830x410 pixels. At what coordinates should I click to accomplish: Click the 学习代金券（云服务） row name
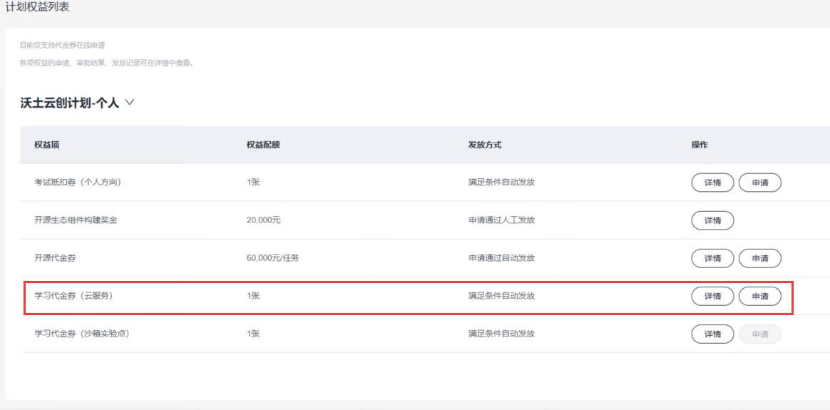(x=73, y=296)
